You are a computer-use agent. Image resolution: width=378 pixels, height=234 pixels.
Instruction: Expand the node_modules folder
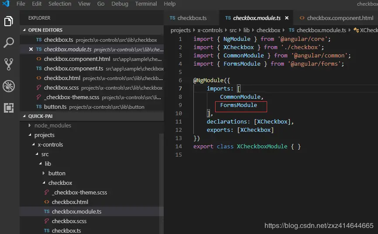pos(29,125)
